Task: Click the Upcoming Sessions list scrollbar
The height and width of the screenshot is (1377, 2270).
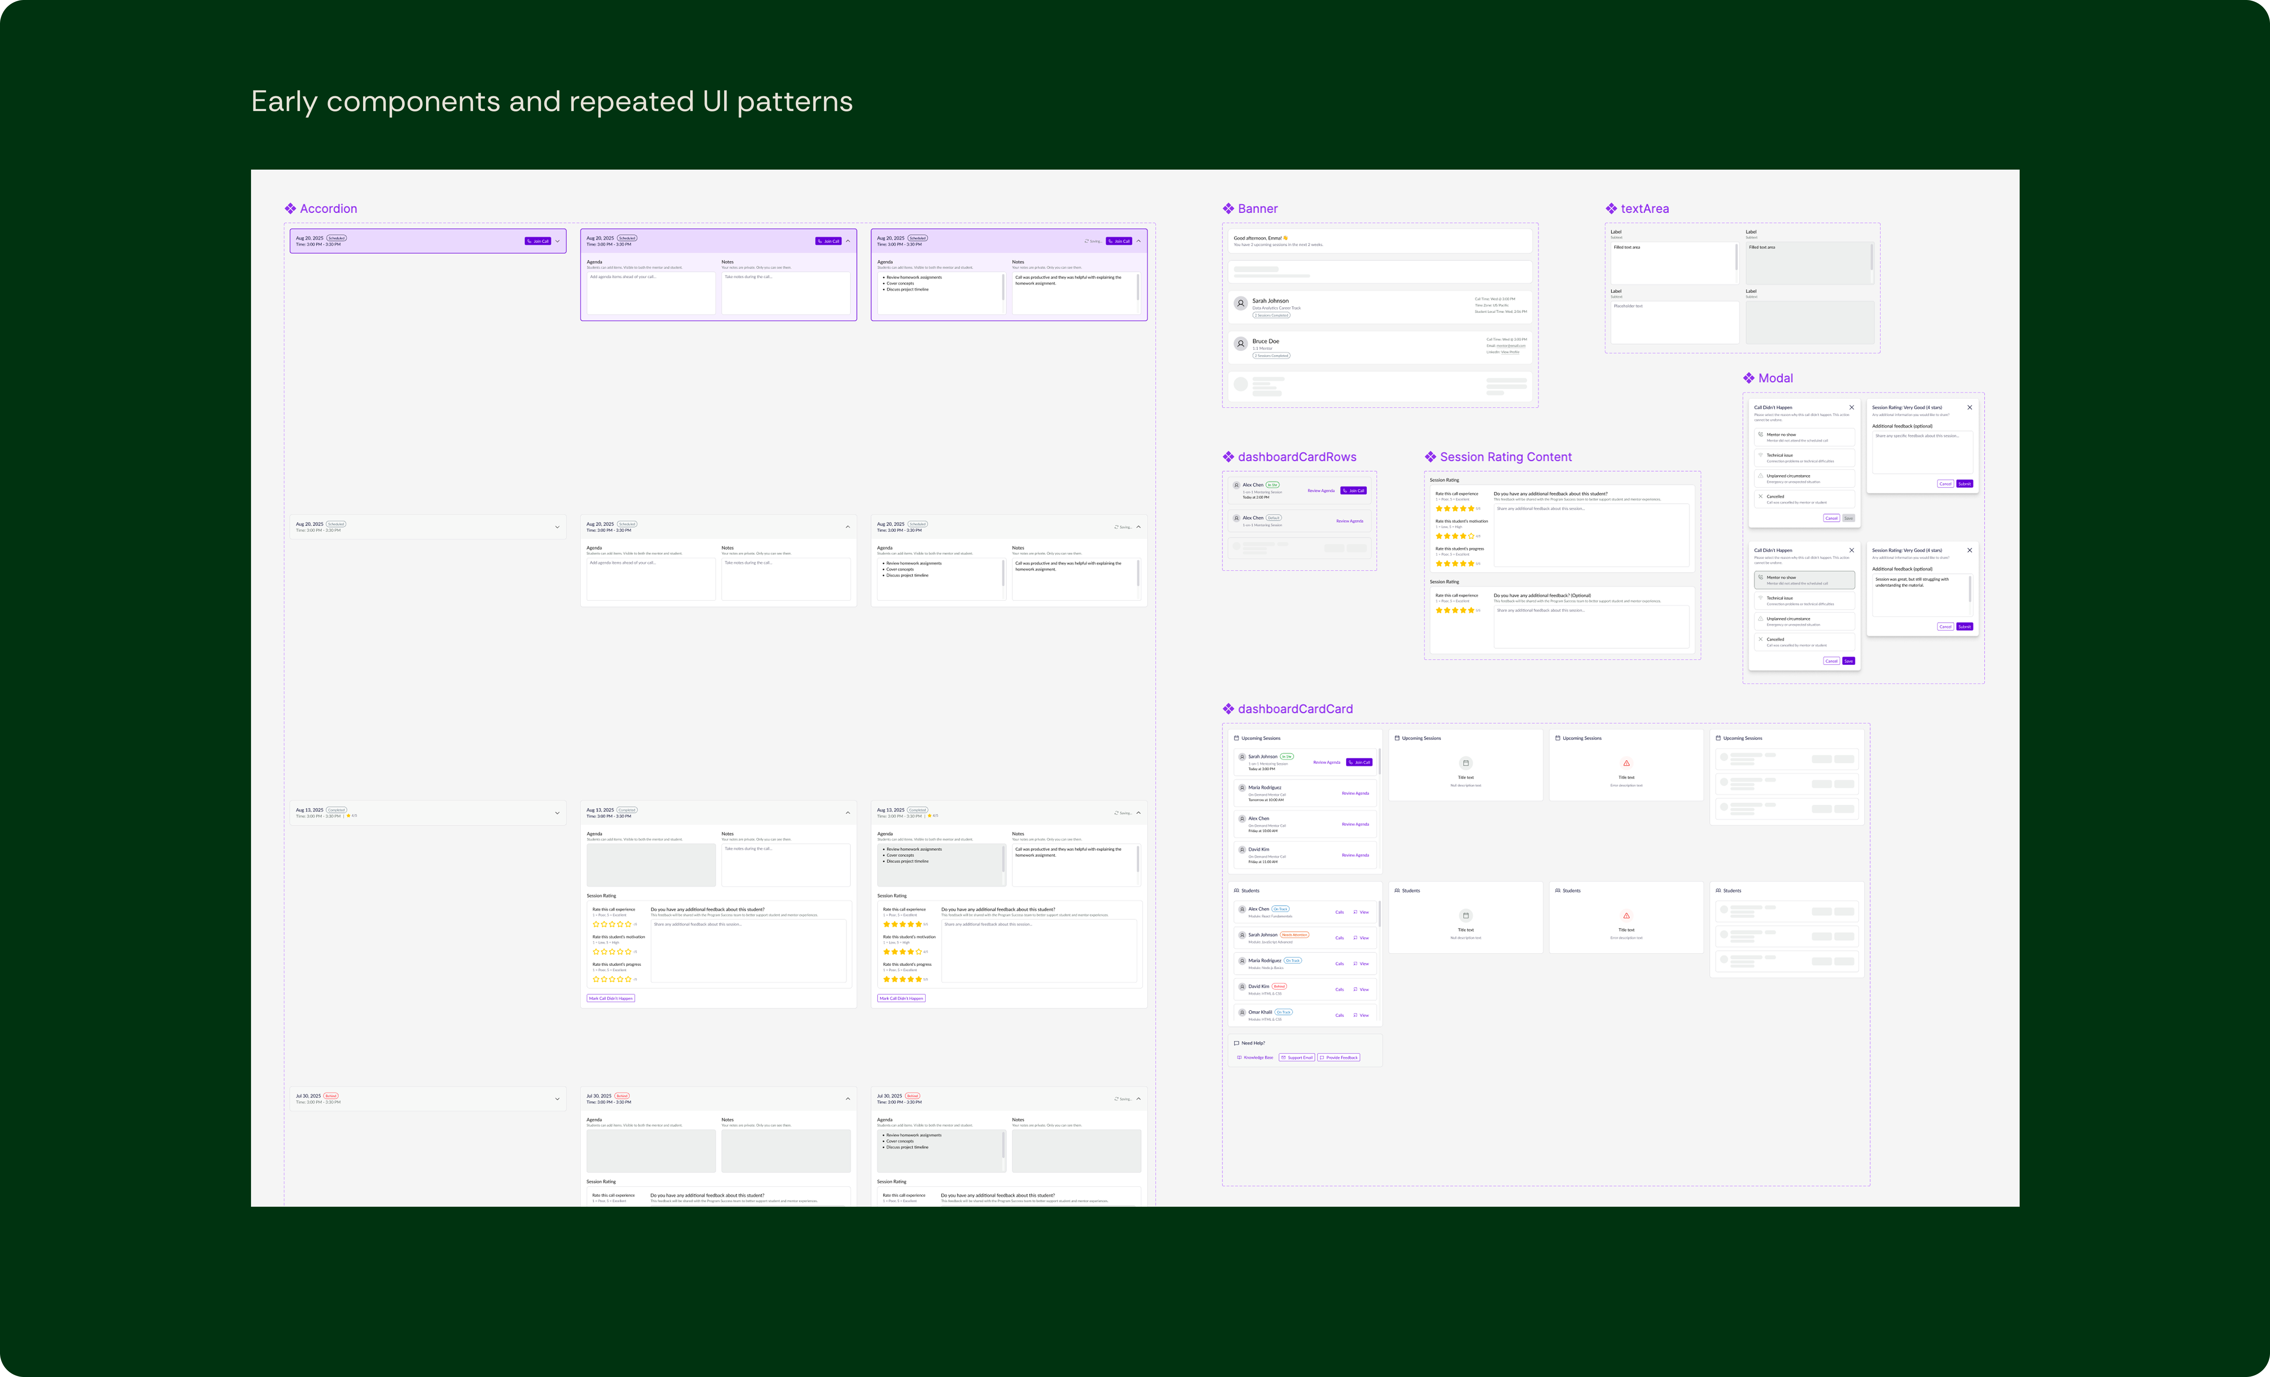Action: [x=1379, y=763]
